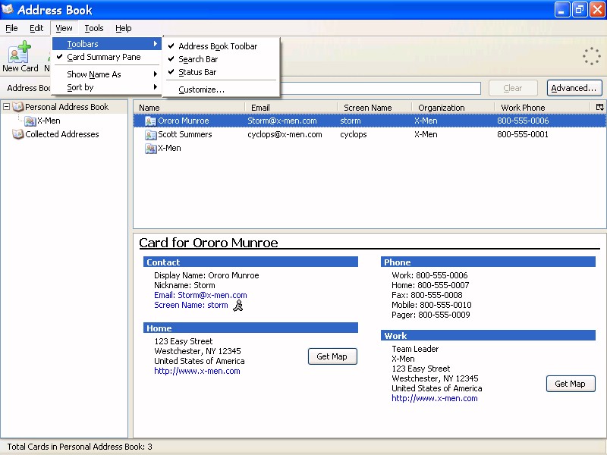The height and width of the screenshot is (455, 607).
Task: Click the column picker icon in the list header
Action: [599, 107]
